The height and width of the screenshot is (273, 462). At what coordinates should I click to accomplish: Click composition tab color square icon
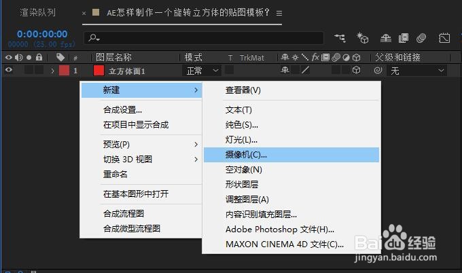point(96,12)
